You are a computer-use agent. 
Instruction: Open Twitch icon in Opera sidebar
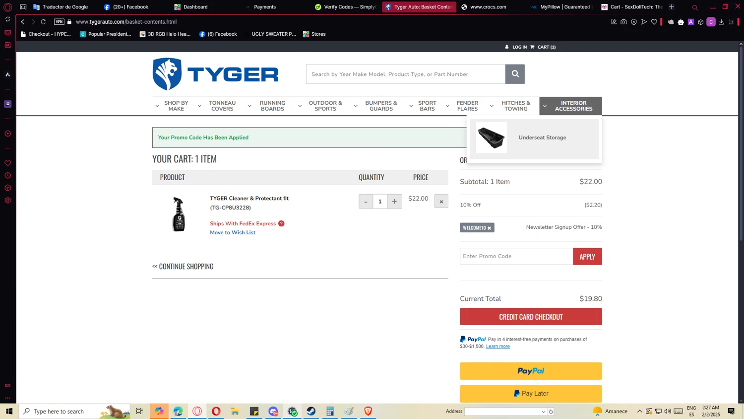click(x=7, y=104)
